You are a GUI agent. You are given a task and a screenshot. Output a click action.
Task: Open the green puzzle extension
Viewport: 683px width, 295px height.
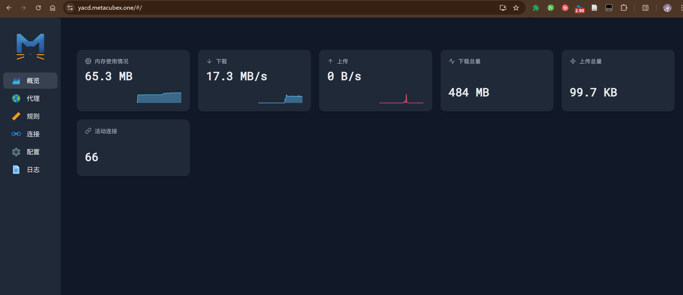[536, 8]
